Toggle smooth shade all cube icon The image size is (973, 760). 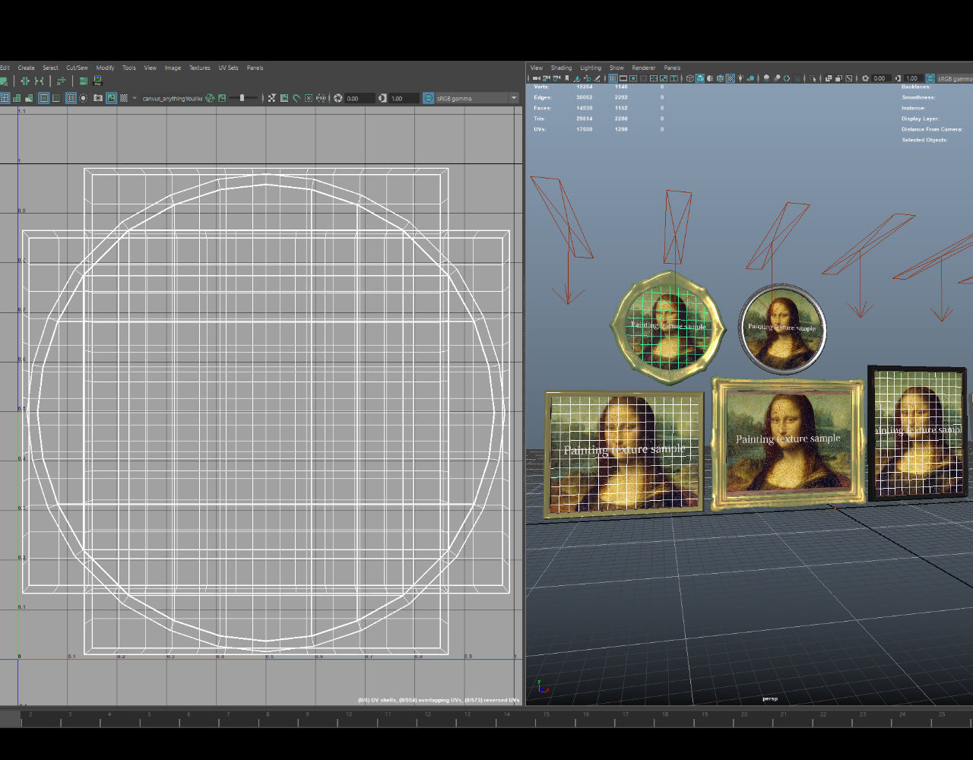point(700,78)
